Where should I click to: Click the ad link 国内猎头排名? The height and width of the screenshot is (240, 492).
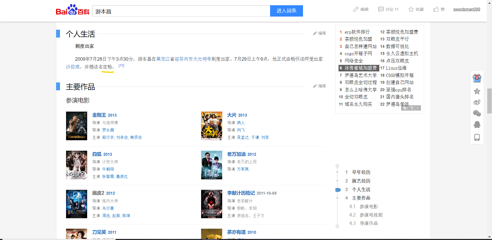coord(400,97)
